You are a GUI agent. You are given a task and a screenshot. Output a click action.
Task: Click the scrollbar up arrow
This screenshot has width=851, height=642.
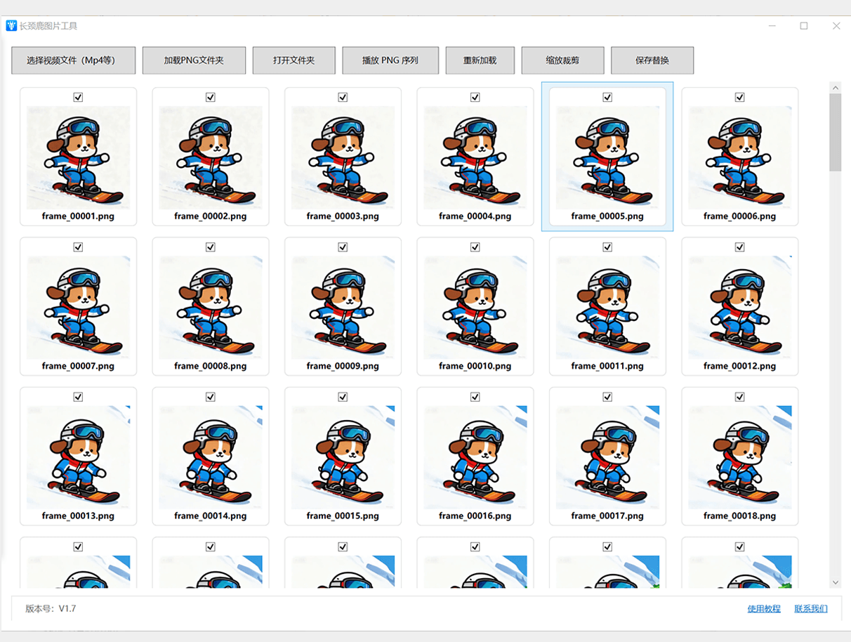(836, 88)
